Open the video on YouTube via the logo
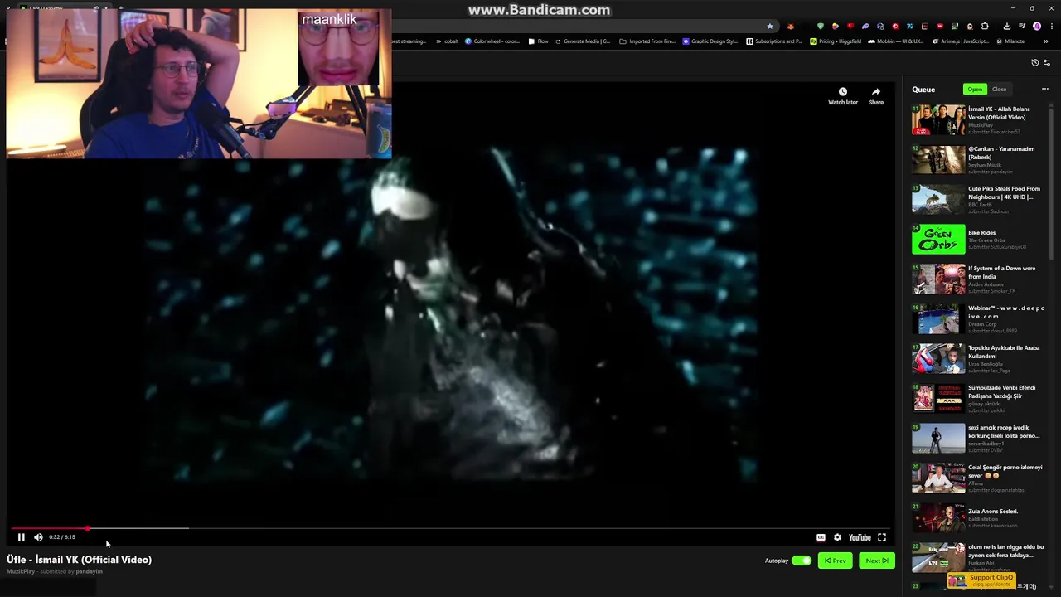1061x597 pixels. click(860, 537)
